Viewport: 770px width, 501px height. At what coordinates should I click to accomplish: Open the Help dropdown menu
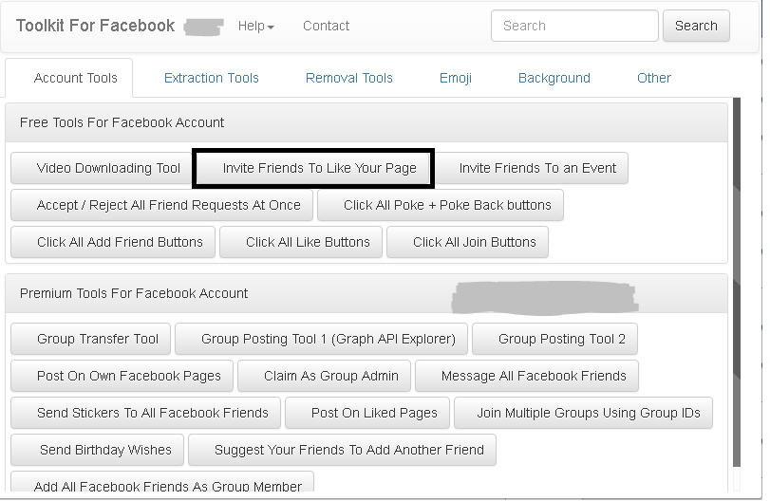click(x=255, y=26)
